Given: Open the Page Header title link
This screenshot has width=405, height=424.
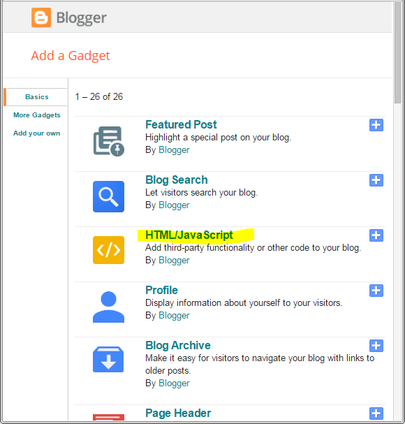Looking at the screenshot, I should click(x=178, y=414).
